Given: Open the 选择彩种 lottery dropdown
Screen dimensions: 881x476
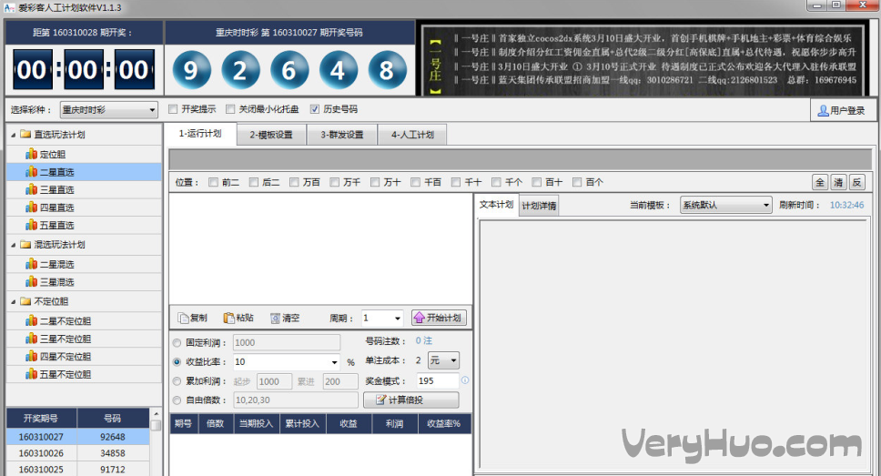Looking at the screenshot, I should pyautogui.click(x=109, y=110).
